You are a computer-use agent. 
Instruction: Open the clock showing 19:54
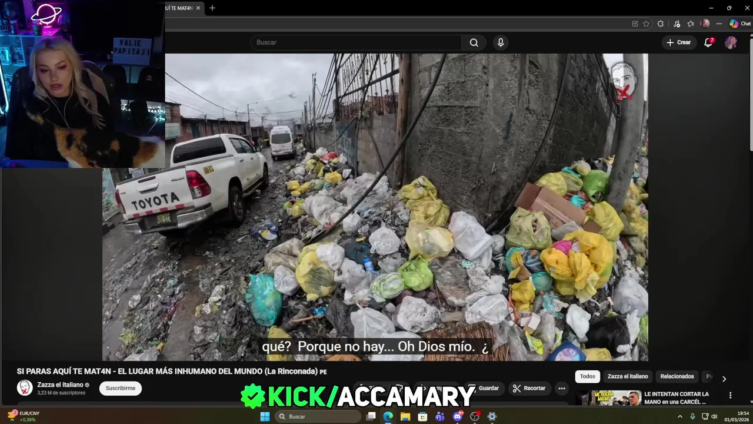[735, 416]
